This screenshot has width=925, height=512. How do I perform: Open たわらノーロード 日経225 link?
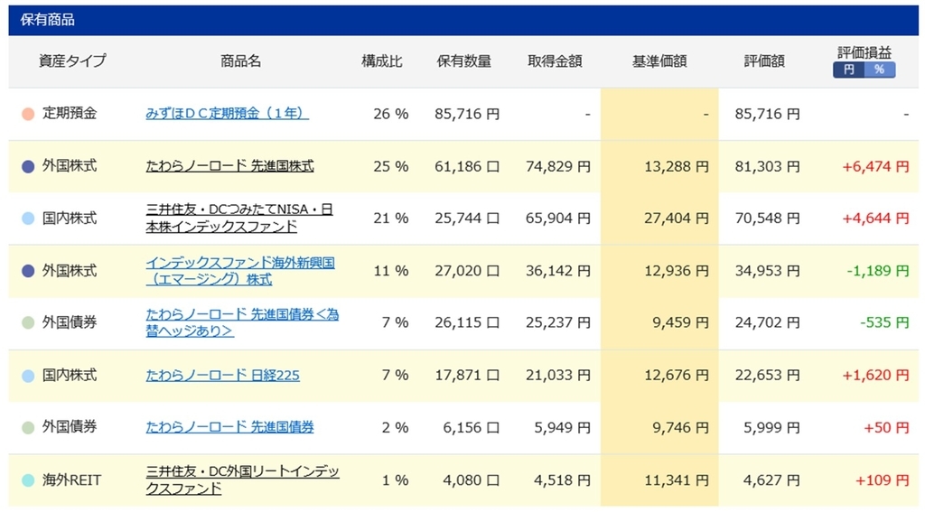[222, 375]
